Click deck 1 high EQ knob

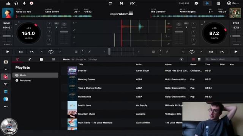click(x=49, y=24)
